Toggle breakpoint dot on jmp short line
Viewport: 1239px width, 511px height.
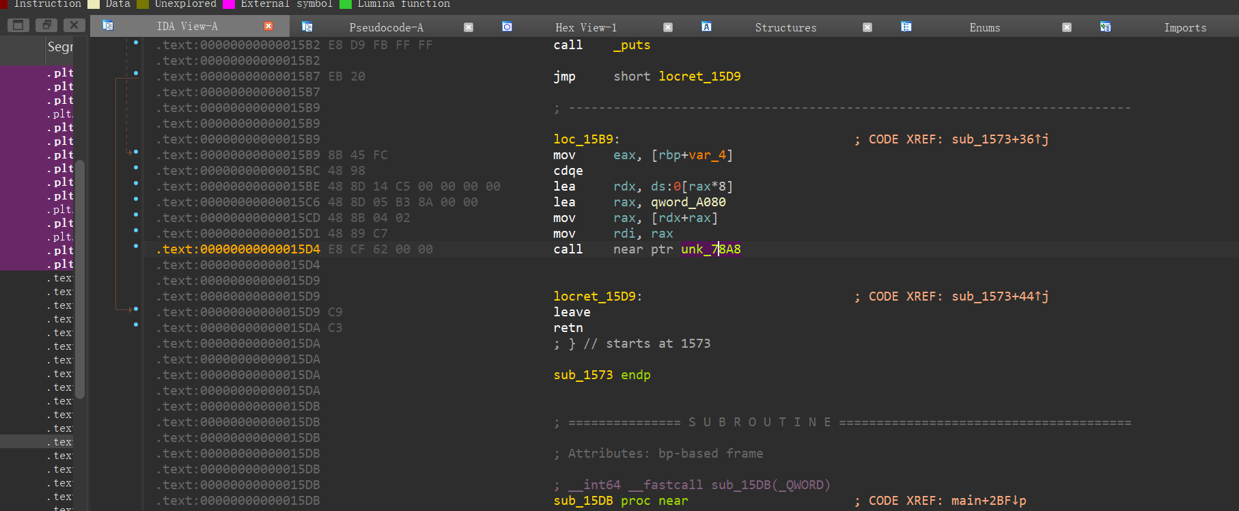coord(136,73)
